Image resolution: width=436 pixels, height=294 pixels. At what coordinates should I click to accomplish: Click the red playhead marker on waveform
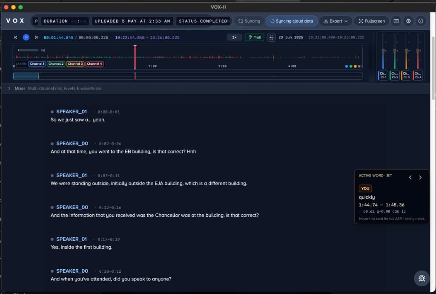135,57
